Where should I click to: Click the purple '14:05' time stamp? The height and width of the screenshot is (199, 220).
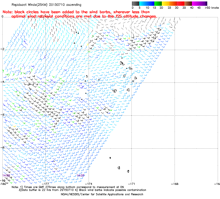click(x=6, y=176)
